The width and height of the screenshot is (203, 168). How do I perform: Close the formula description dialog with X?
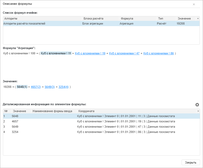coord(194,4)
